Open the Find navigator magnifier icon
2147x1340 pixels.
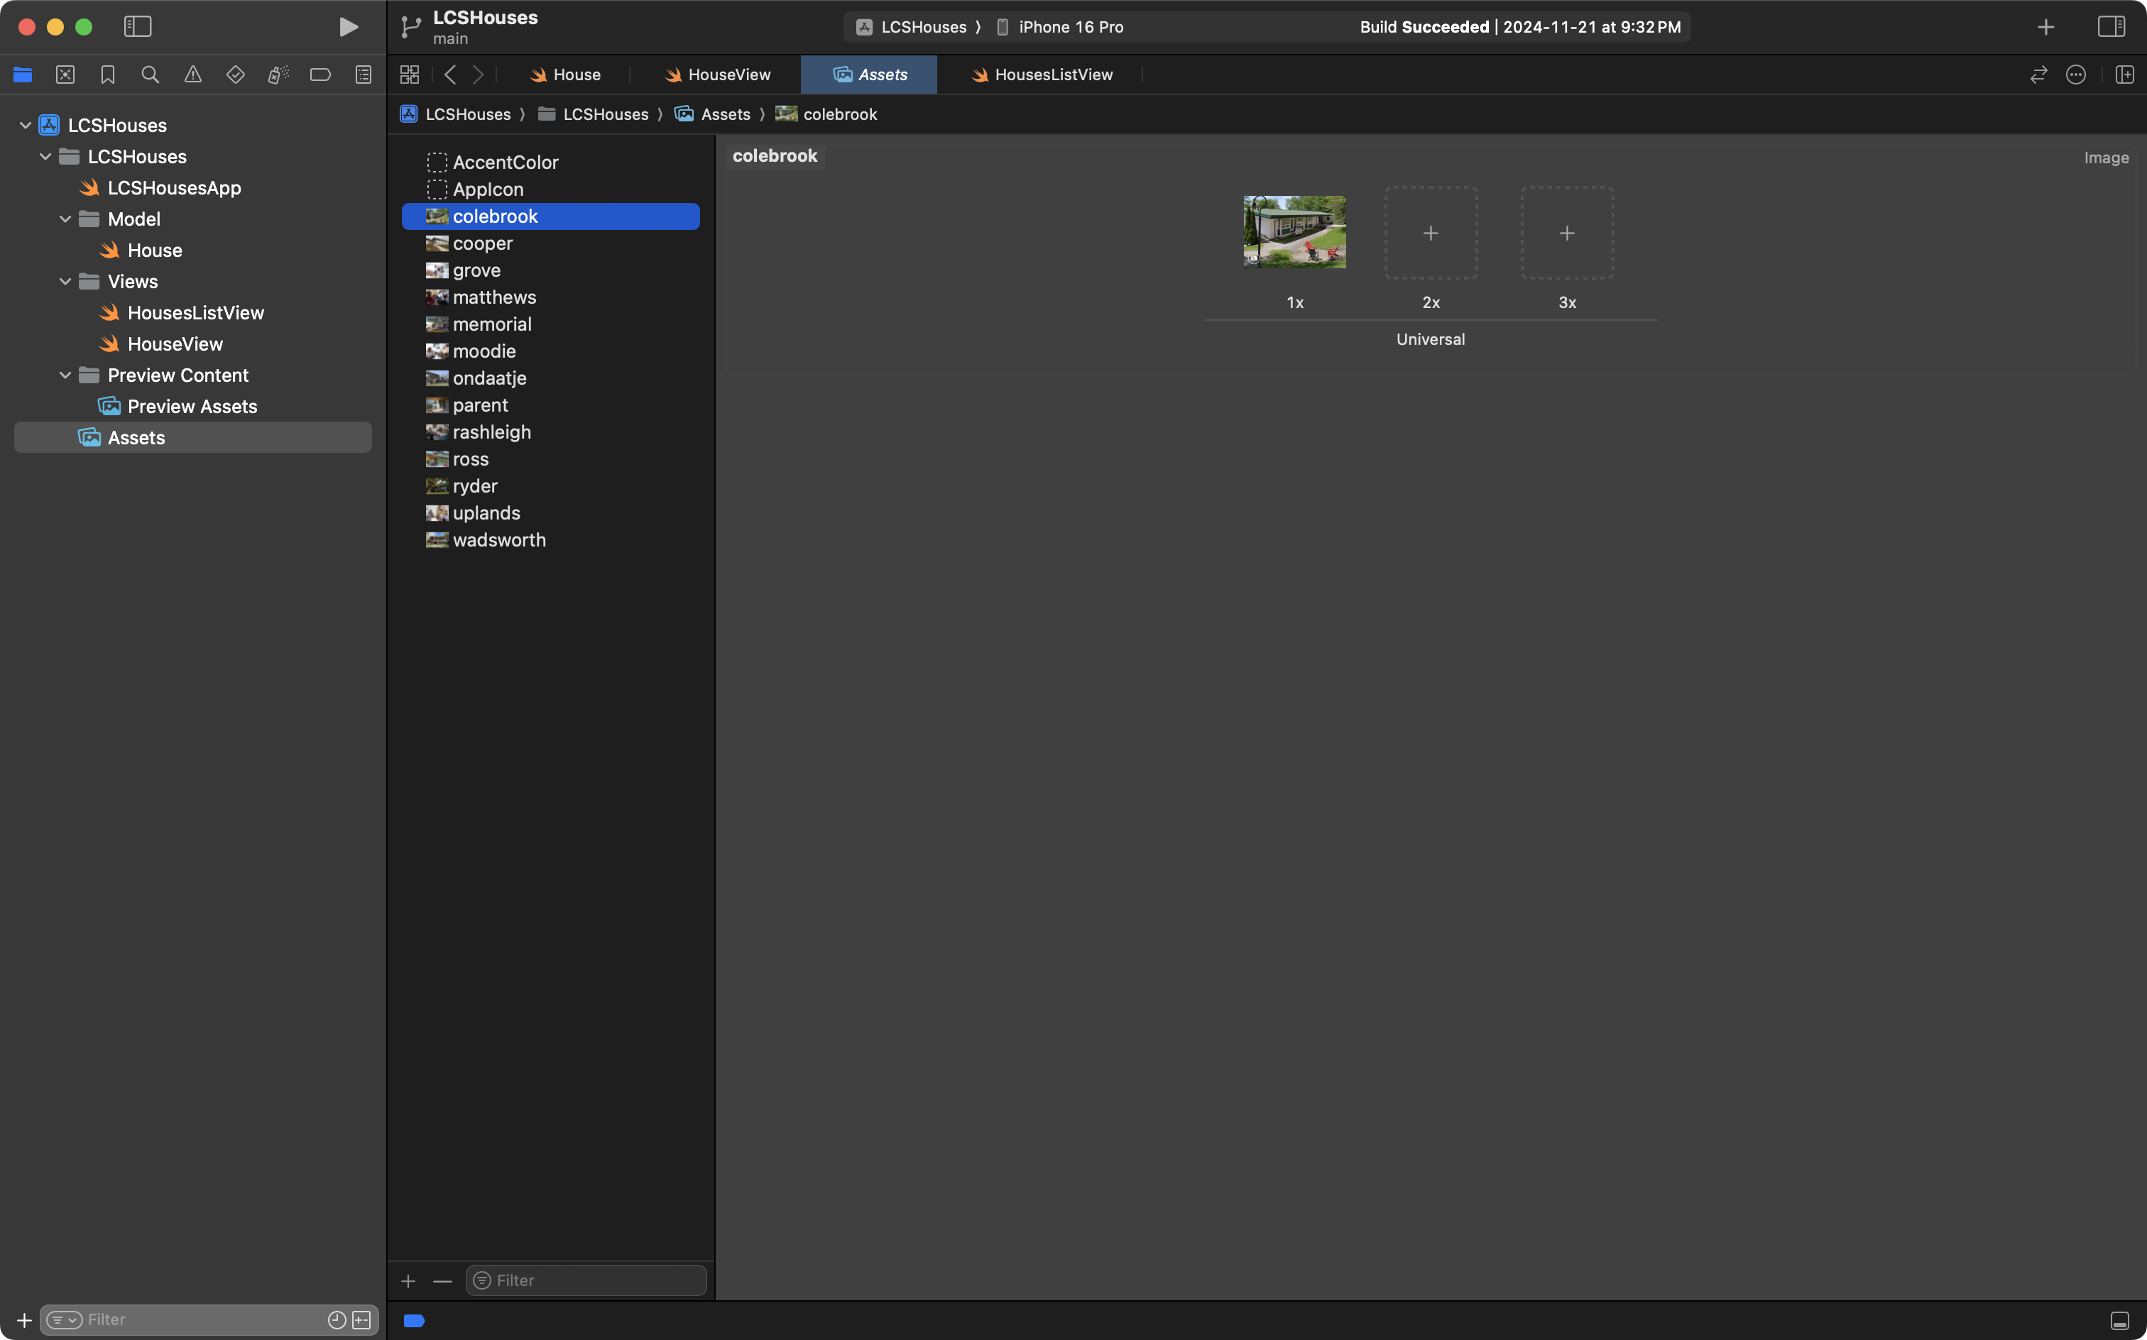pos(150,75)
